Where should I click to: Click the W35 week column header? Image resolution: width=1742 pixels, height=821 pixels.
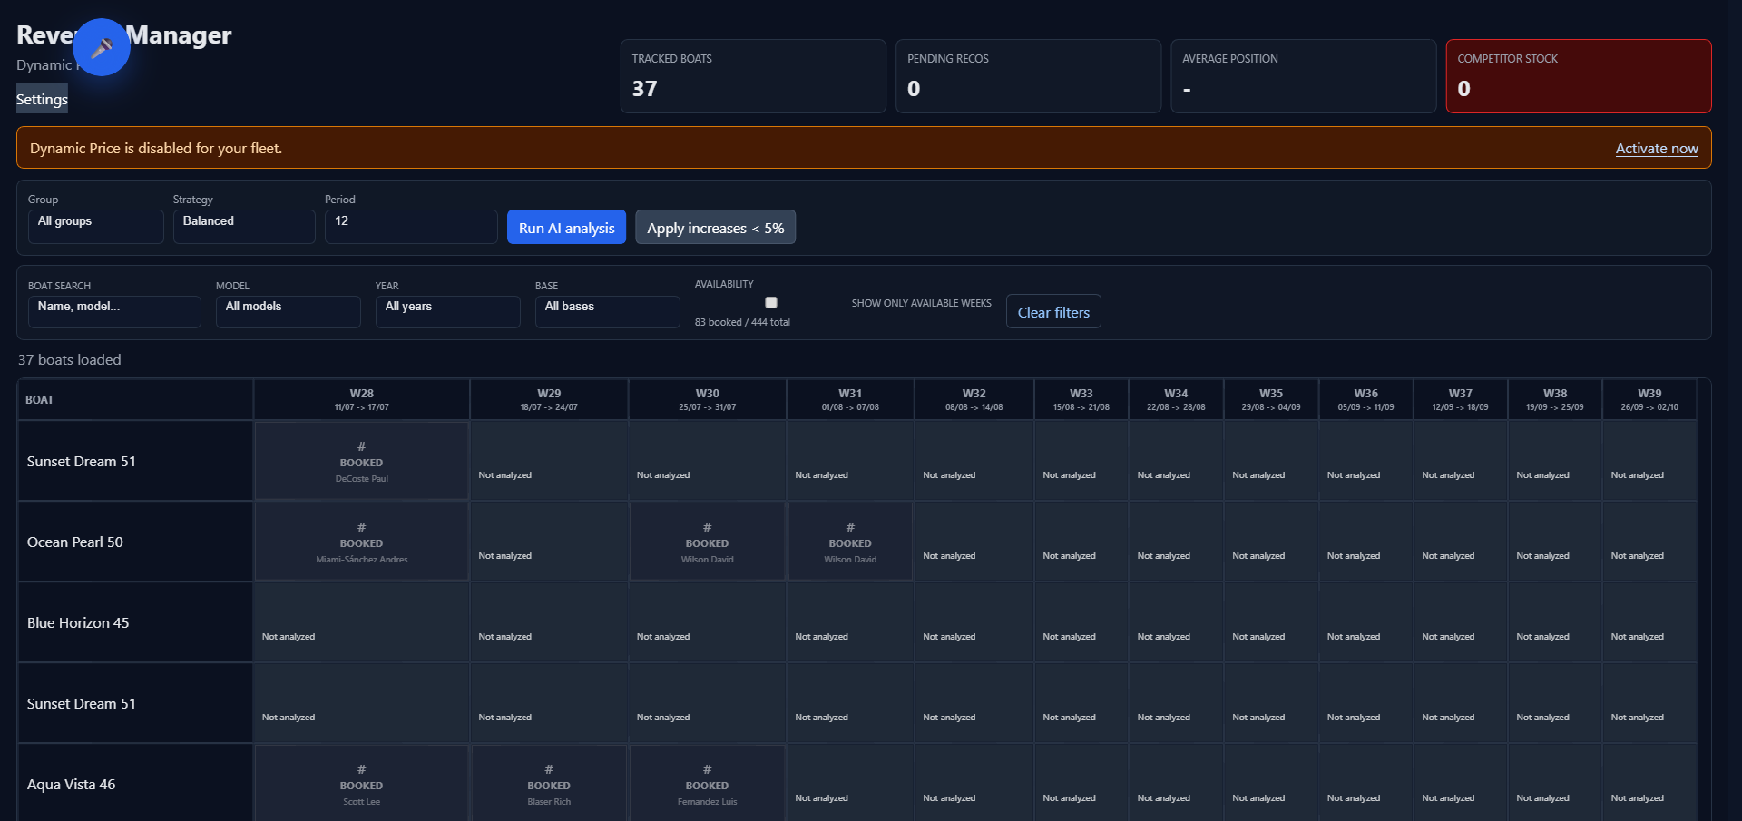(1271, 399)
